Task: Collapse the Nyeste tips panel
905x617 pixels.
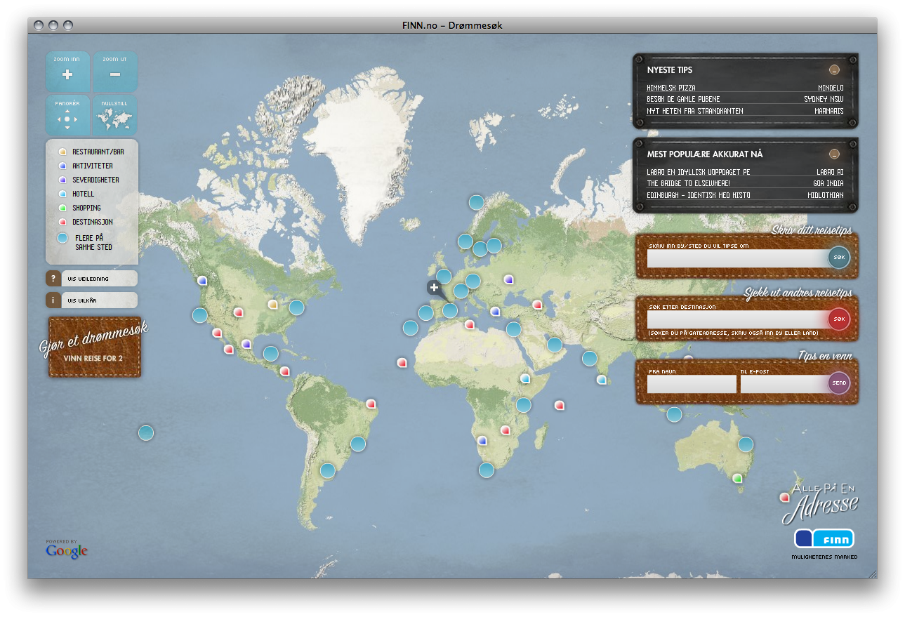Action: [x=833, y=69]
